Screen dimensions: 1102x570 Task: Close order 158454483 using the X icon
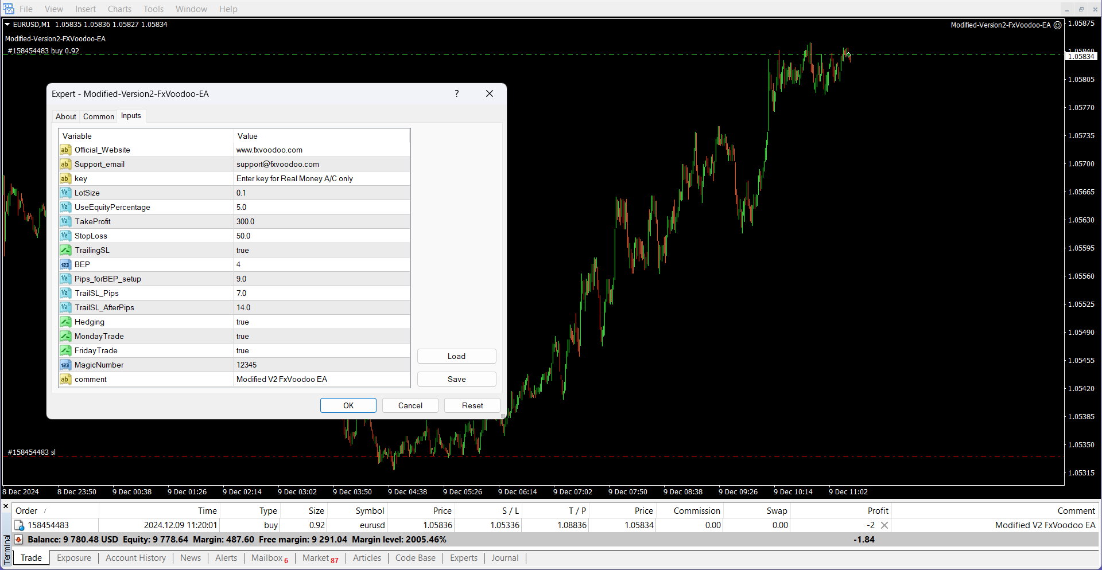point(884,525)
